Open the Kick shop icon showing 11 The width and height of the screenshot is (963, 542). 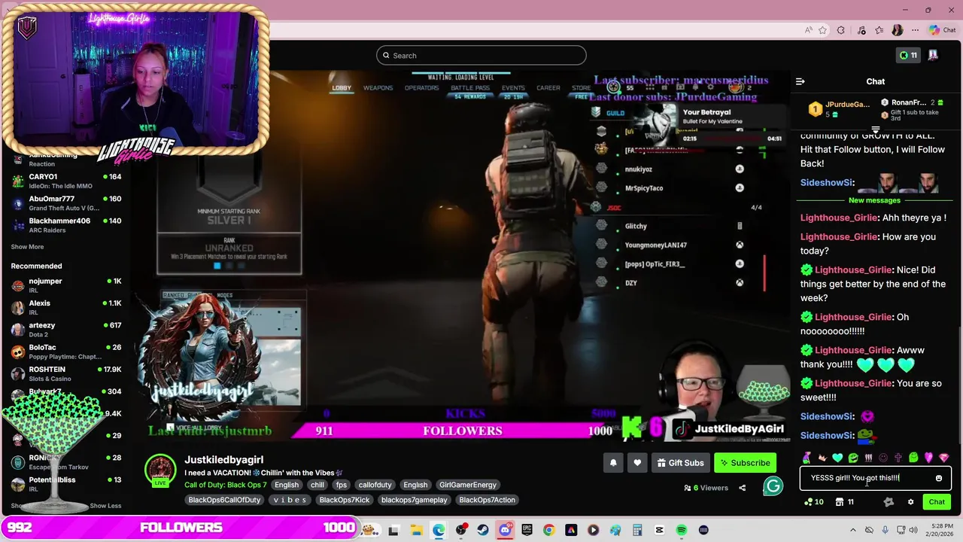pyautogui.click(x=845, y=502)
